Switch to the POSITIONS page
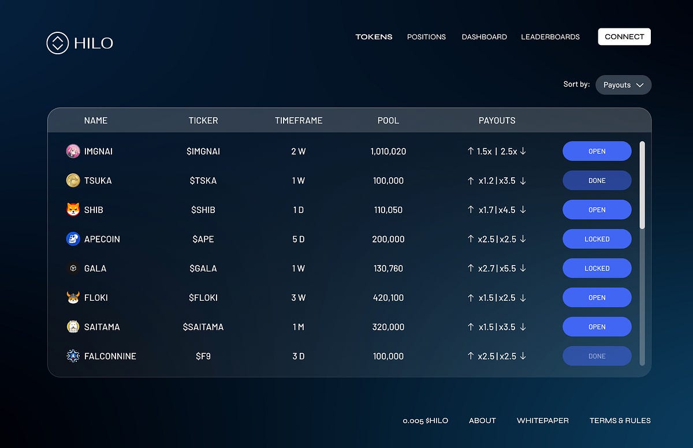The image size is (693, 448). (x=426, y=36)
